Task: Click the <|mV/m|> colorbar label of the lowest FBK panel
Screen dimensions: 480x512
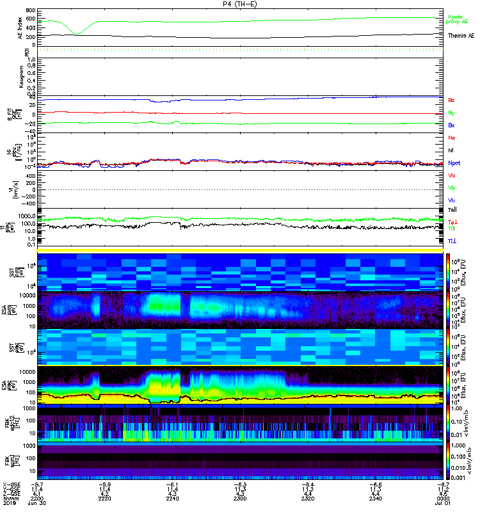Action: (469, 461)
